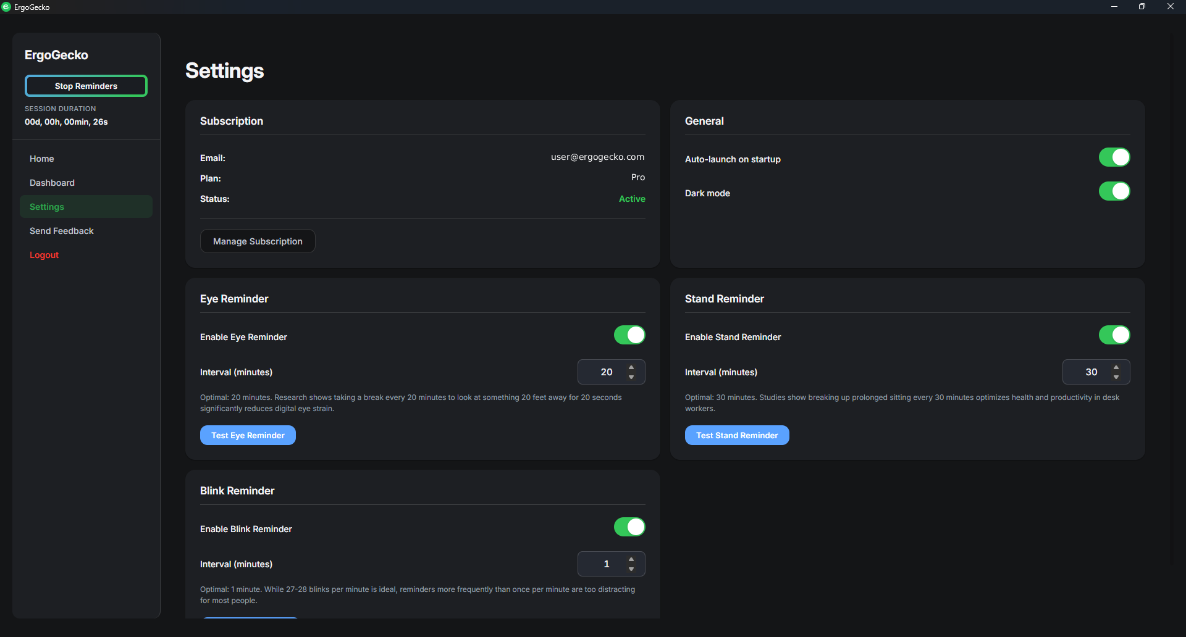Viewport: 1186px width, 637px height.
Task: Select Send Feedback in the sidebar
Action: click(61, 230)
